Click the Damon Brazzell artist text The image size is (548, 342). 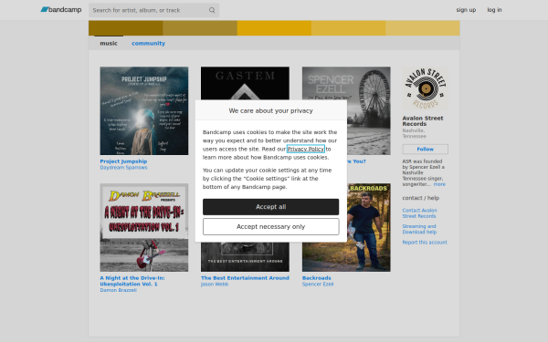pos(118,290)
